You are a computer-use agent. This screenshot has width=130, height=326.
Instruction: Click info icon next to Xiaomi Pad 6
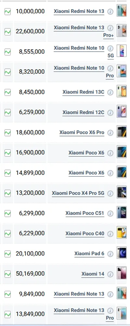pyautogui.click(x=110, y=254)
